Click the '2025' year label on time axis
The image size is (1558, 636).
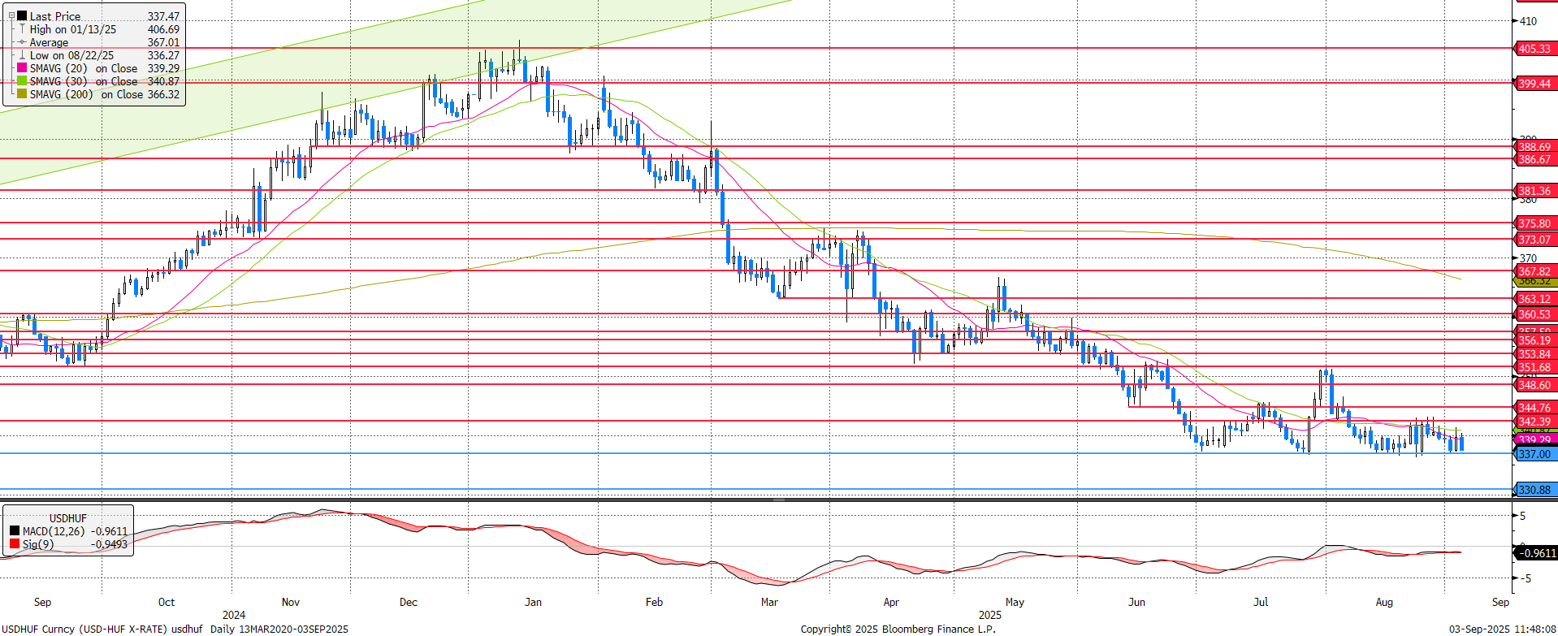(989, 615)
